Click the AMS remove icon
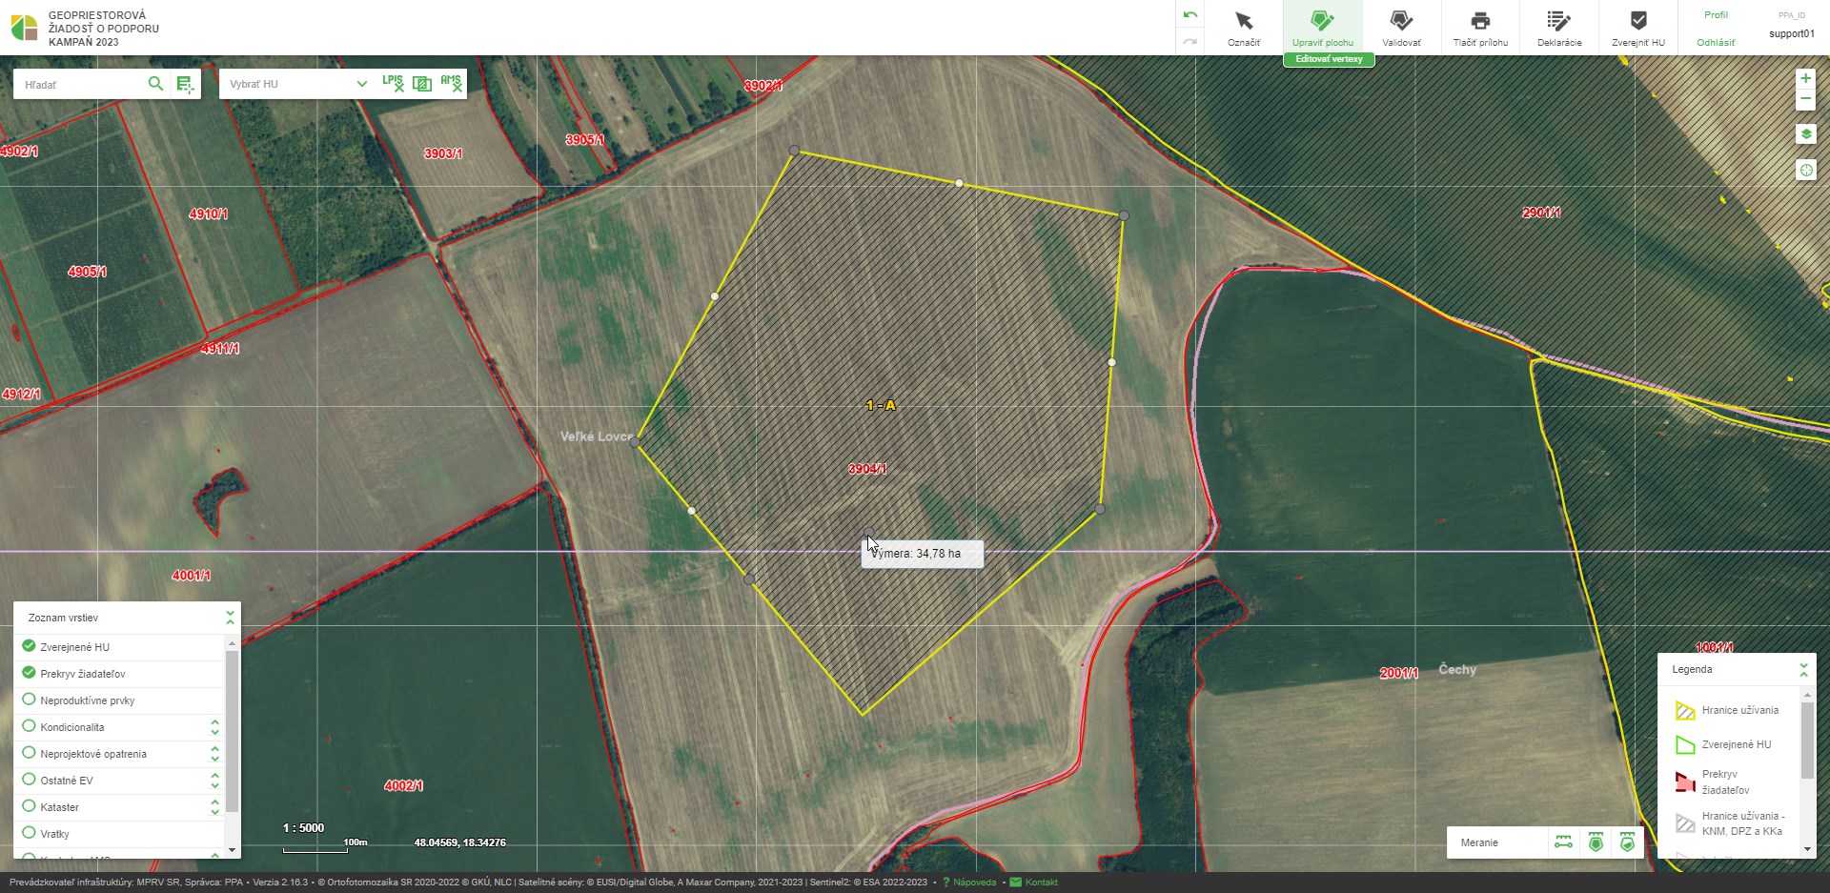The height and width of the screenshot is (893, 1830). click(452, 83)
